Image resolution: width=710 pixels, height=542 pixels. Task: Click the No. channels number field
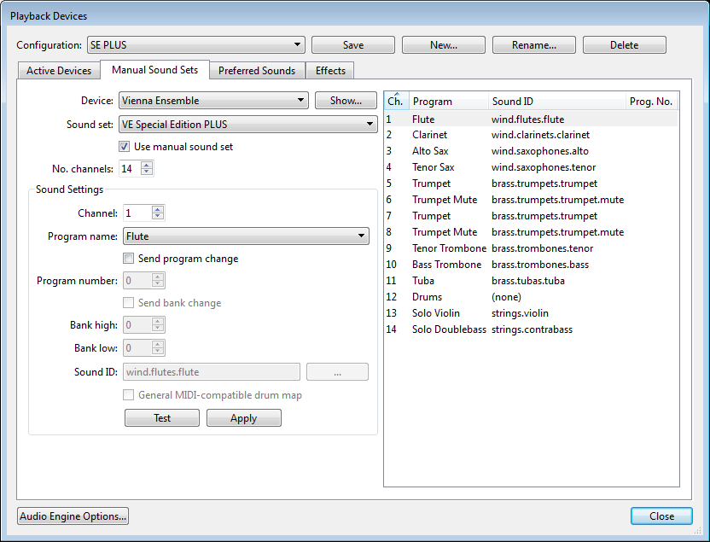[x=130, y=169]
